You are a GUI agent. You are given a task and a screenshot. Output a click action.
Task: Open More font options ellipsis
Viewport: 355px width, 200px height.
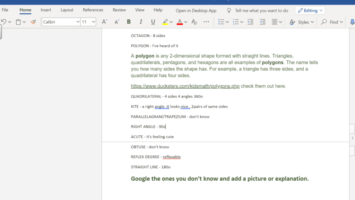206,22
